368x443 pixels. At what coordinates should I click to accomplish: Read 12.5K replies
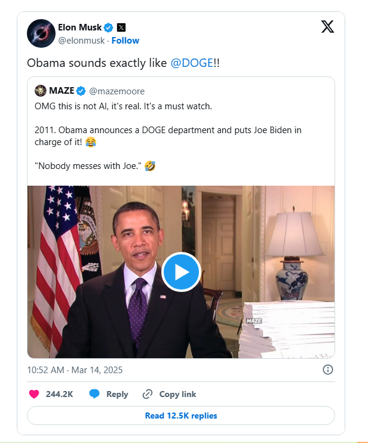[x=181, y=416]
